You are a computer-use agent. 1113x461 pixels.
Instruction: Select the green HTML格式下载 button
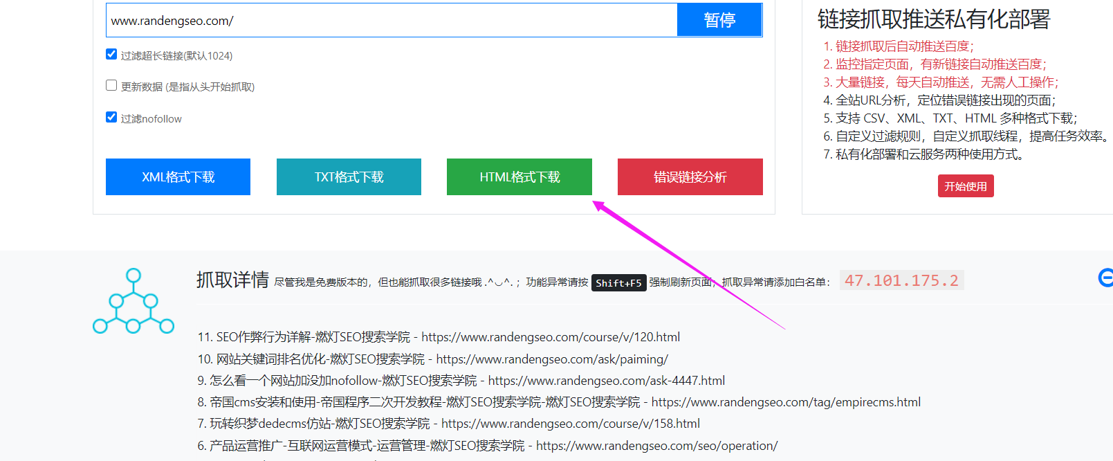tap(519, 177)
